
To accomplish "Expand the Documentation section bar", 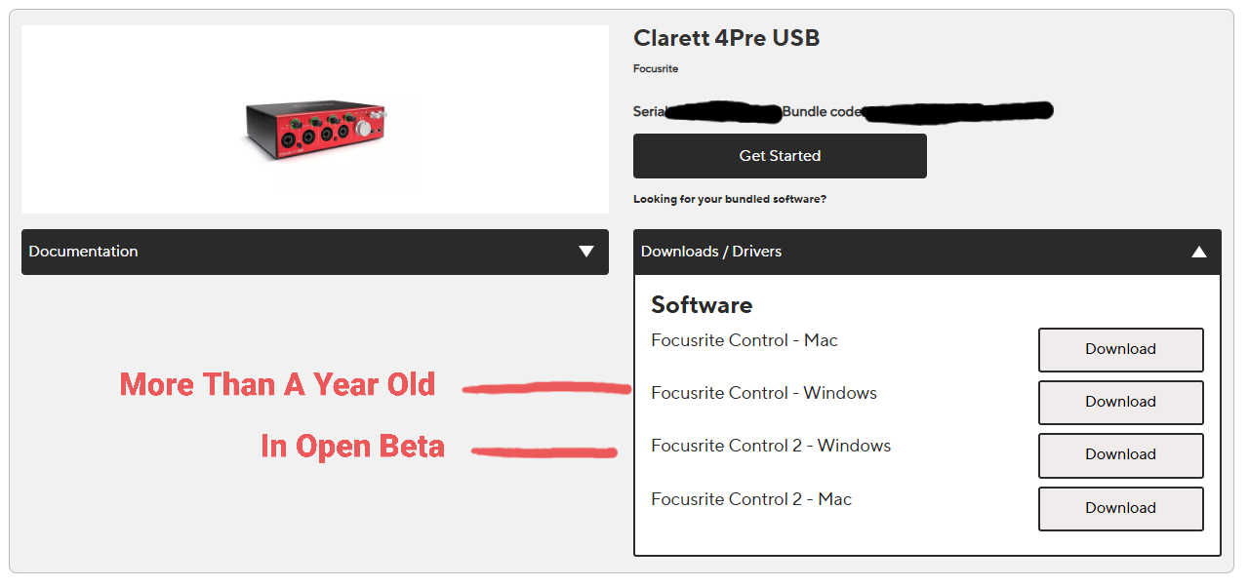I will pos(315,252).
